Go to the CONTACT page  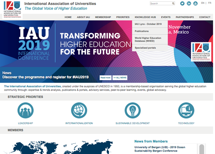click(x=205, y=17)
